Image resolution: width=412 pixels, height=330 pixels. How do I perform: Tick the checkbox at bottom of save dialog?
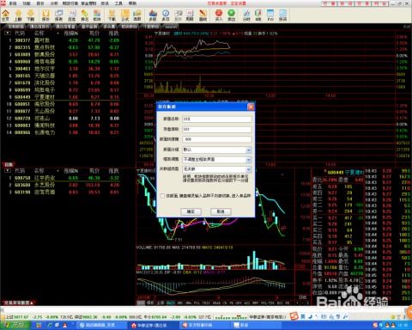pos(162,196)
